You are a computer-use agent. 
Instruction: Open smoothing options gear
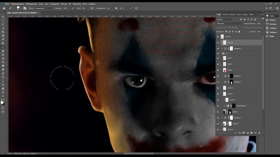coord(116,8)
